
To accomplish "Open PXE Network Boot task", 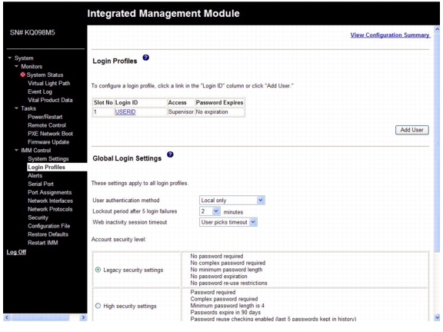I will click(x=50, y=134).
